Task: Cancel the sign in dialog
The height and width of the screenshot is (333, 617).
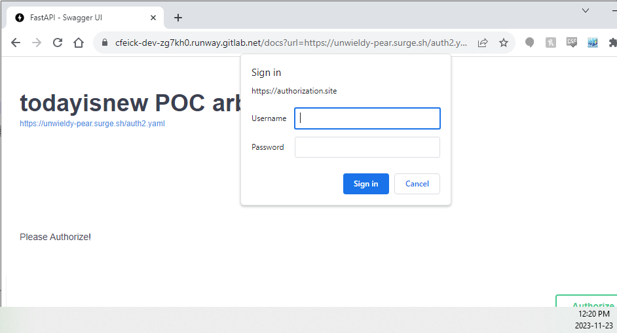Action: pyautogui.click(x=417, y=184)
